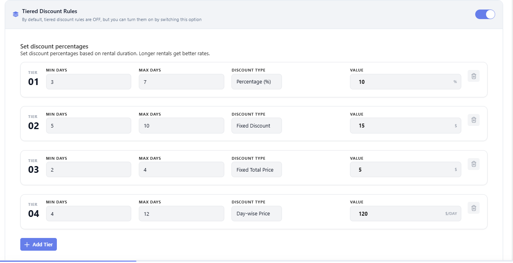513x263 pixels.
Task: Remove Tier 04 using its trash icon
Action: coord(474,207)
